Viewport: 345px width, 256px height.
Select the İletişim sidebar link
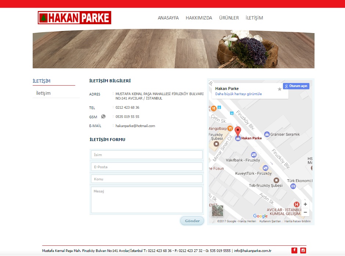pos(43,93)
